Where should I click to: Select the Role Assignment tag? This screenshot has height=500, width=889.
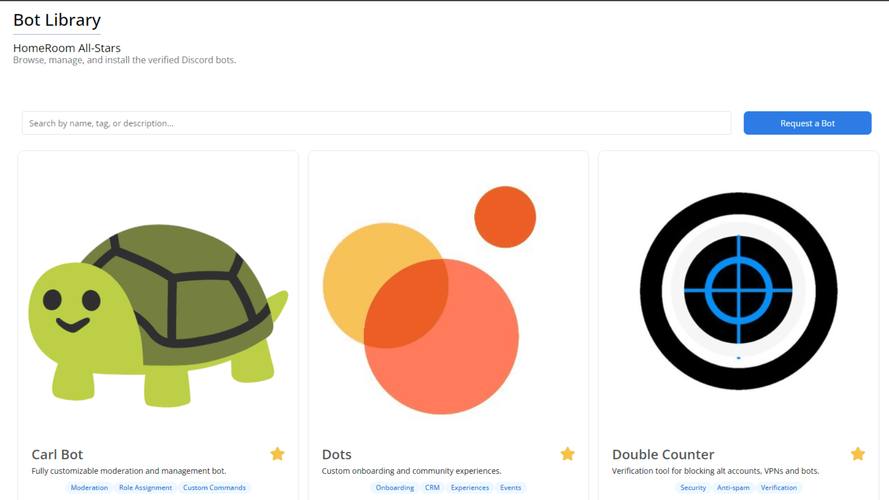point(145,487)
